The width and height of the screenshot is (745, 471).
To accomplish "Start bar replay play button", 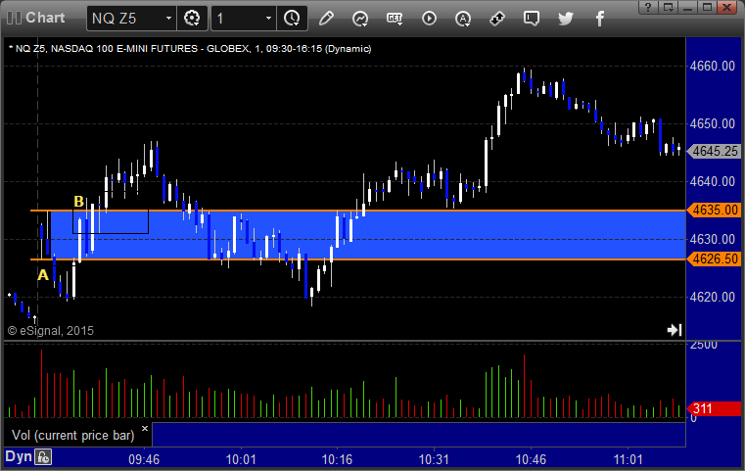I will point(429,19).
